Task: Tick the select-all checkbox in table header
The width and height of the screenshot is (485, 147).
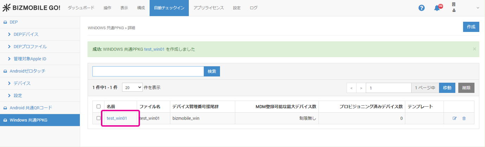Action: pyautogui.click(x=98, y=106)
